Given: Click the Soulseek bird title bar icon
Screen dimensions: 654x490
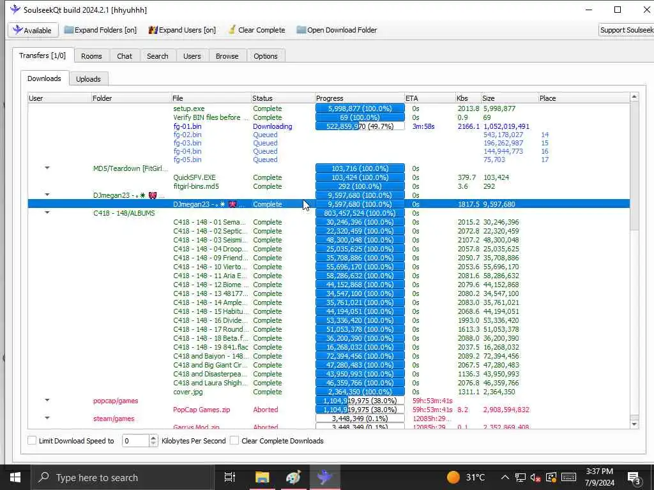Looking at the screenshot, I should point(15,10).
